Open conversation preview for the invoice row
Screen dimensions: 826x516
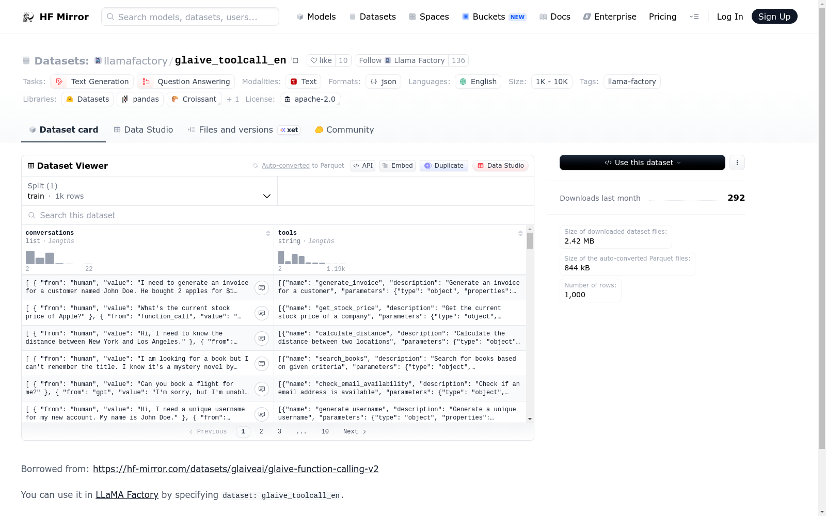262,287
